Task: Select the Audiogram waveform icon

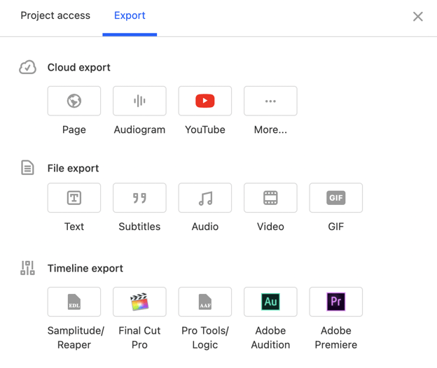Action: point(139,101)
